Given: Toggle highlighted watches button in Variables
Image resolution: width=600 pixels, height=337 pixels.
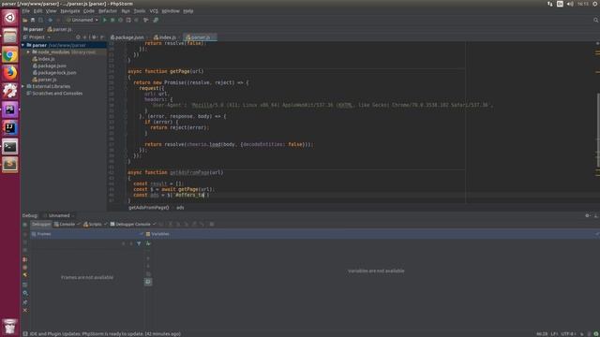Looking at the screenshot, I should click(x=148, y=282).
